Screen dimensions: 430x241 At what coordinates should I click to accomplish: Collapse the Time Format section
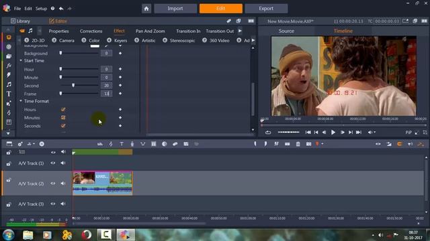(21, 101)
